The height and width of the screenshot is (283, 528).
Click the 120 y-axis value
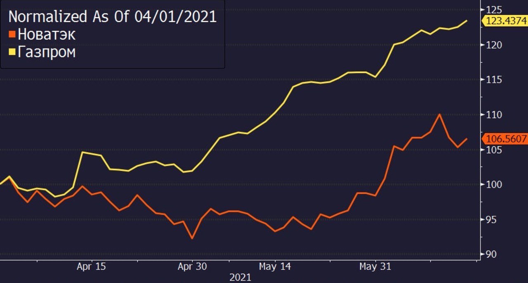click(x=495, y=45)
